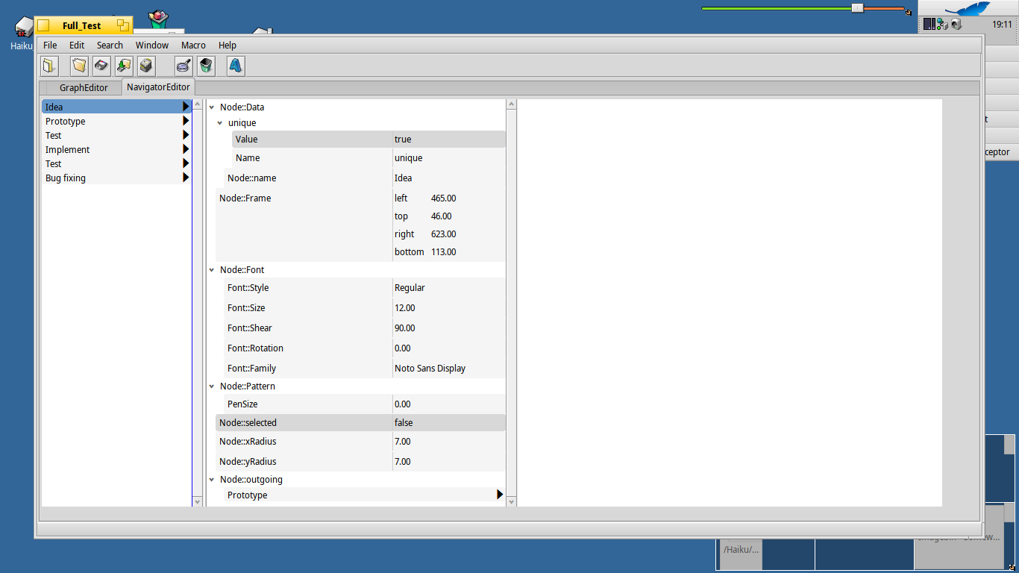
Task: Click the blue letter A font icon
Action: 236,66
